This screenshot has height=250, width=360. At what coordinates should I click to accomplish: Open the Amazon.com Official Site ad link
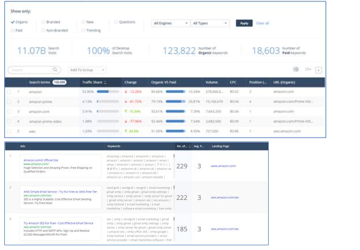pos(41,160)
